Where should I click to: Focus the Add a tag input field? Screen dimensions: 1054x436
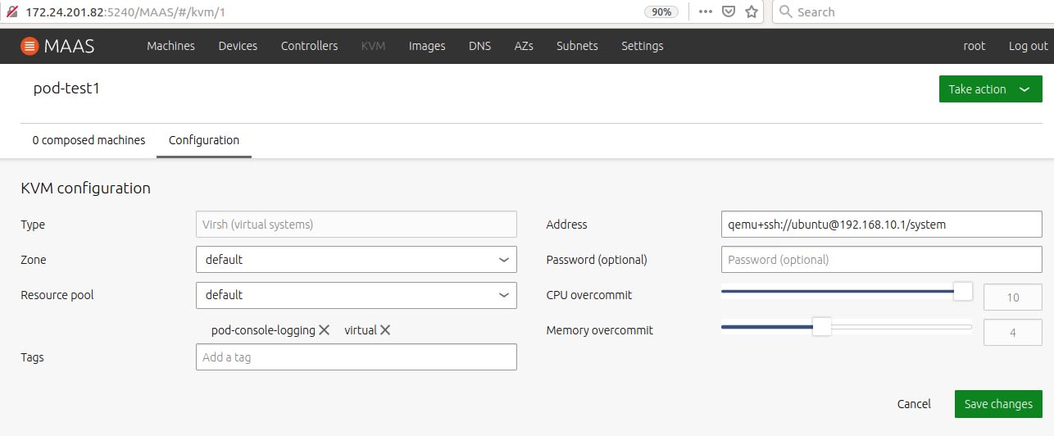(x=357, y=357)
